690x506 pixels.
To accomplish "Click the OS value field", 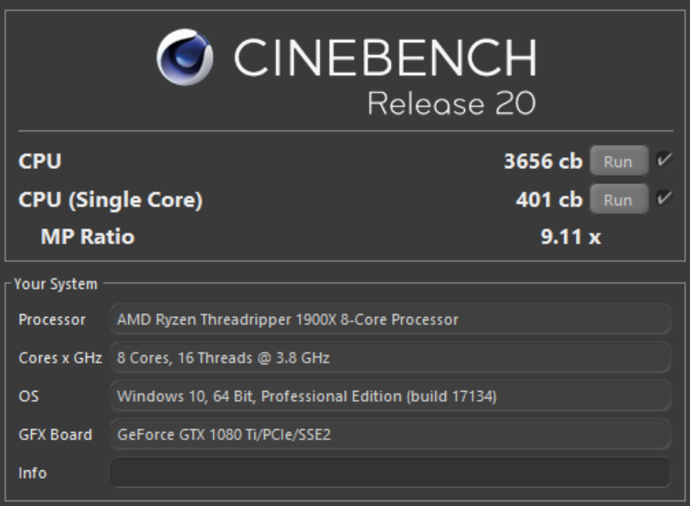I will coord(390,396).
